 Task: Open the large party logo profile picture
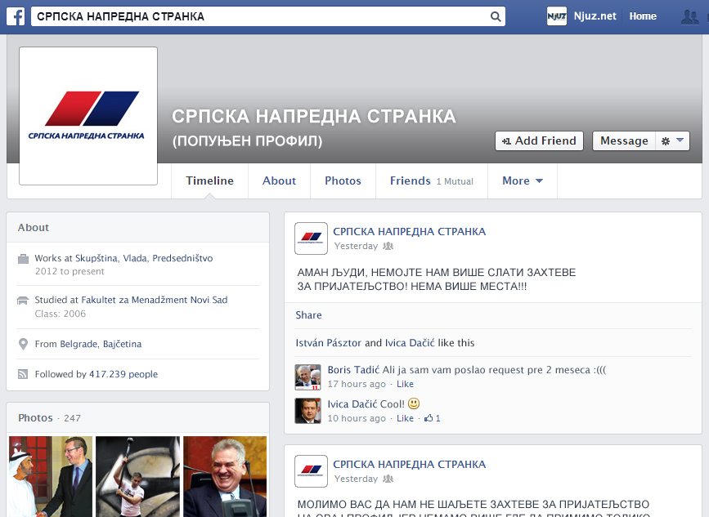(x=88, y=116)
